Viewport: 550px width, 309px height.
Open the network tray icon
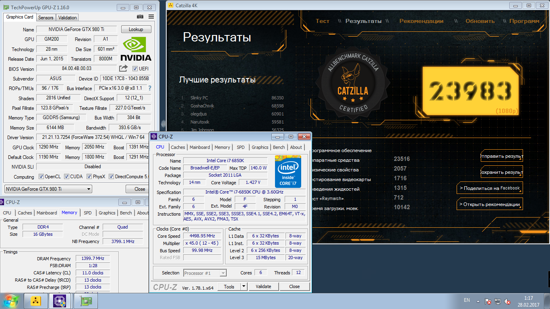click(x=498, y=301)
